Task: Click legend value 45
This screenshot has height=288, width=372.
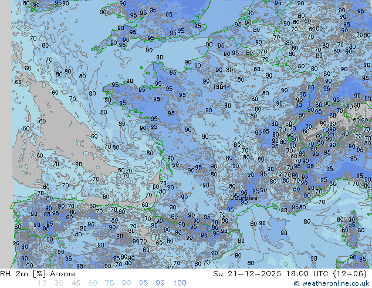Action: point(76,283)
